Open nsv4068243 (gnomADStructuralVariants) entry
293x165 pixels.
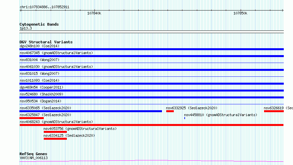coord(56,122)
